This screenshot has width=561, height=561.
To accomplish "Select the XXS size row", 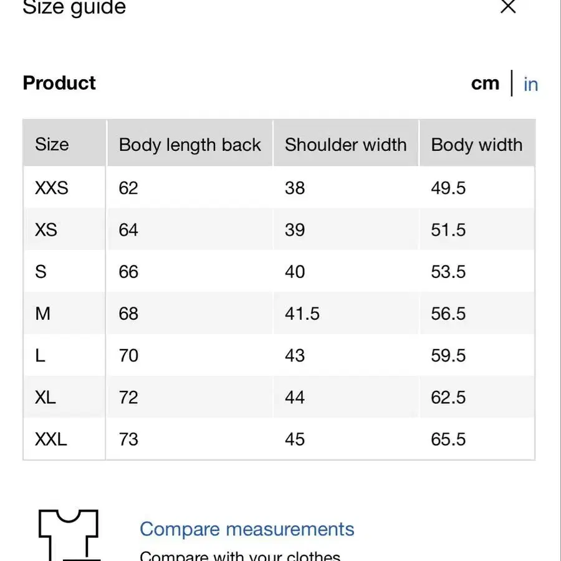I will pyautogui.click(x=52, y=188).
